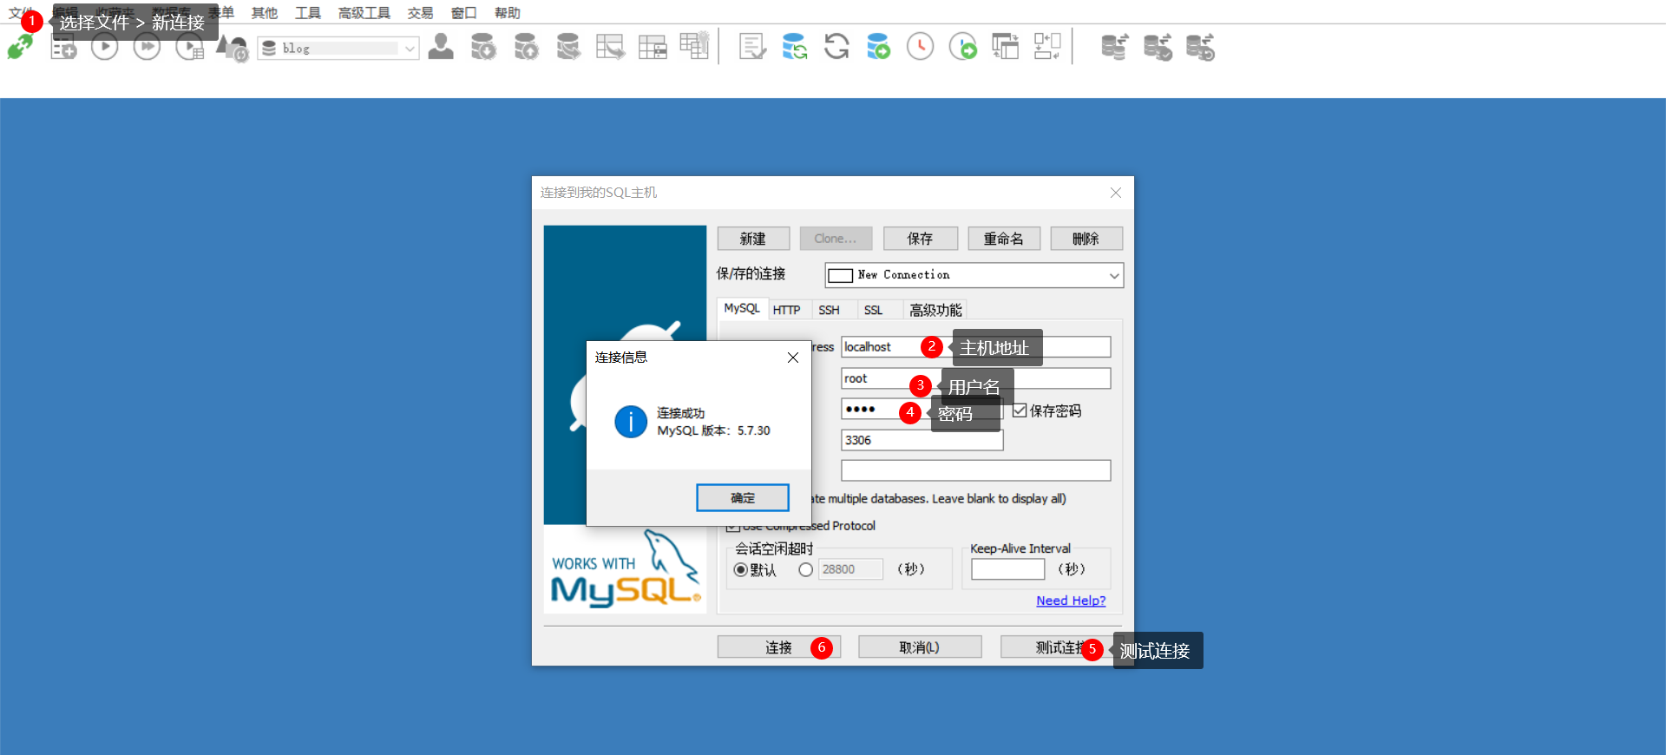Select the 默认 session timeout radio button

pos(740,569)
